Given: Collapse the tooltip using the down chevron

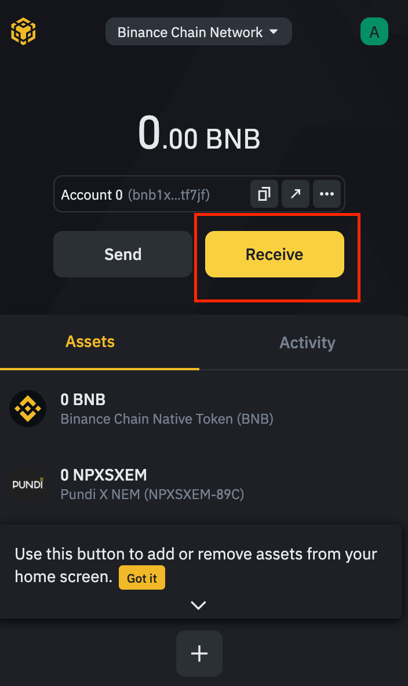Looking at the screenshot, I should click(198, 605).
